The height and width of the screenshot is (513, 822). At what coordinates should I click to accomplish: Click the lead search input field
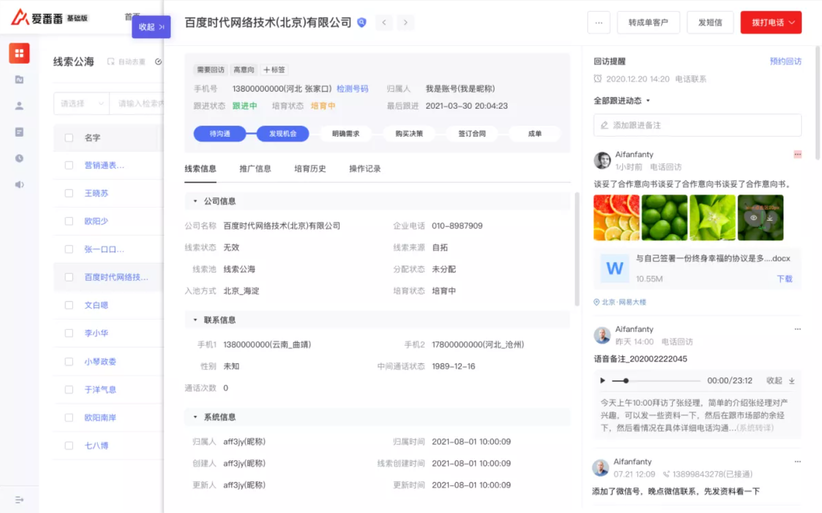click(138, 104)
